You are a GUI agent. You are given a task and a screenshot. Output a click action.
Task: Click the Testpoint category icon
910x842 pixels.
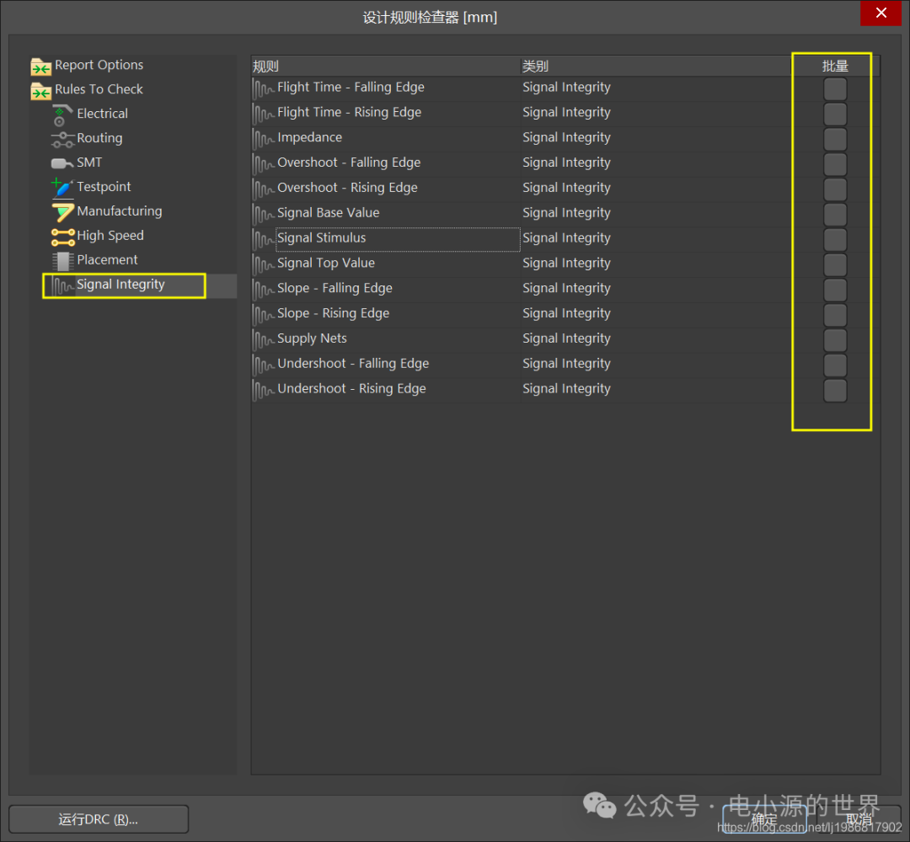pyautogui.click(x=62, y=187)
